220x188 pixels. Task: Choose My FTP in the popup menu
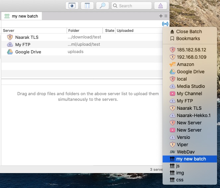click(x=190, y=101)
